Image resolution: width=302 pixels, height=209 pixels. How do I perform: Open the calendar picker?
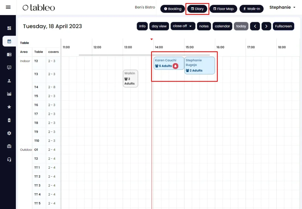coord(222,26)
